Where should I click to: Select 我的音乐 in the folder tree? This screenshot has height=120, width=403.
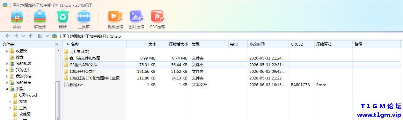click(24, 83)
